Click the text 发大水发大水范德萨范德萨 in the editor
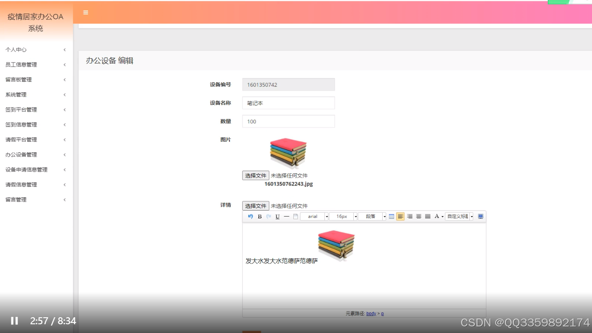592x333 pixels. click(282, 261)
